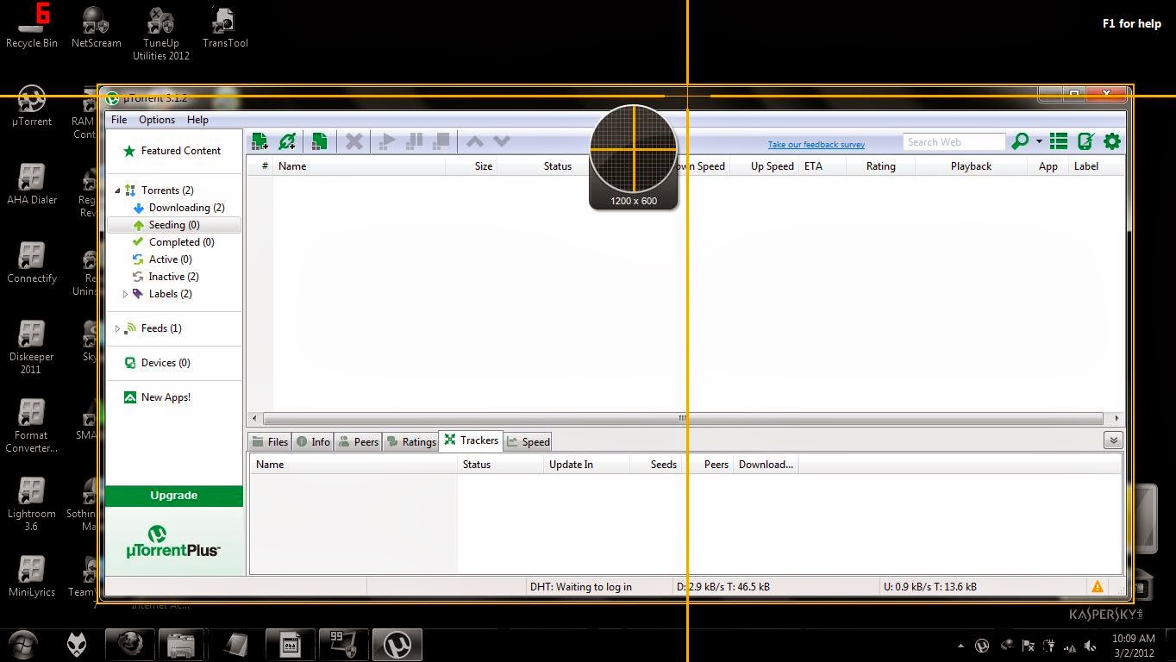Click the horizontal scrollbar thumb in torrent list
The width and height of the screenshot is (1176, 662).
(x=683, y=419)
